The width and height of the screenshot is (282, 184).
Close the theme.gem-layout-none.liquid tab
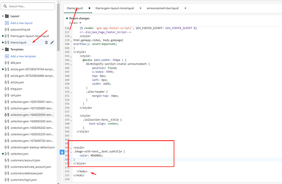(x=141, y=8)
